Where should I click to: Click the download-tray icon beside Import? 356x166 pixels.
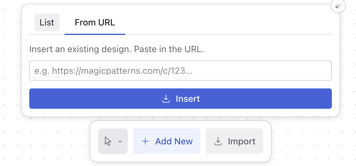point(218,141)
